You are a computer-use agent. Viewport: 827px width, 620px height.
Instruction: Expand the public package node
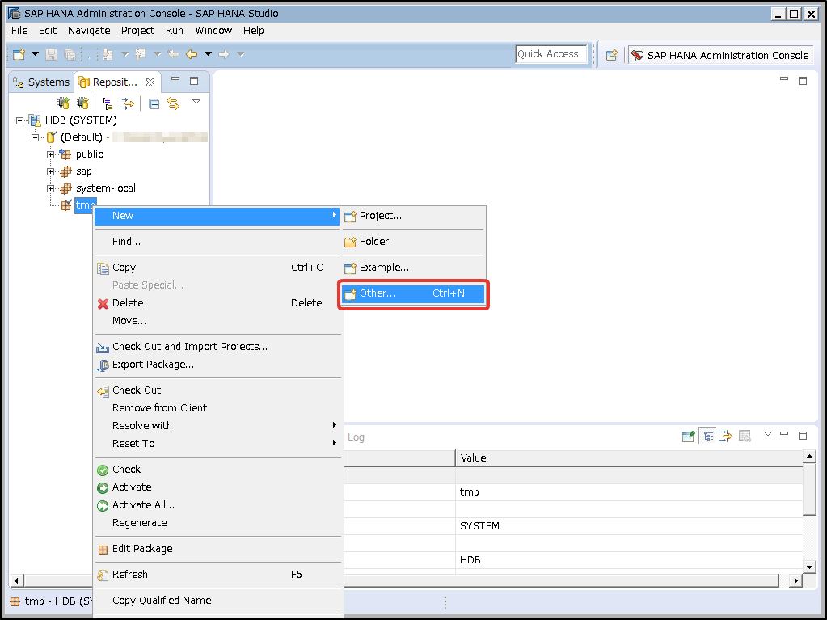[50, 154]
